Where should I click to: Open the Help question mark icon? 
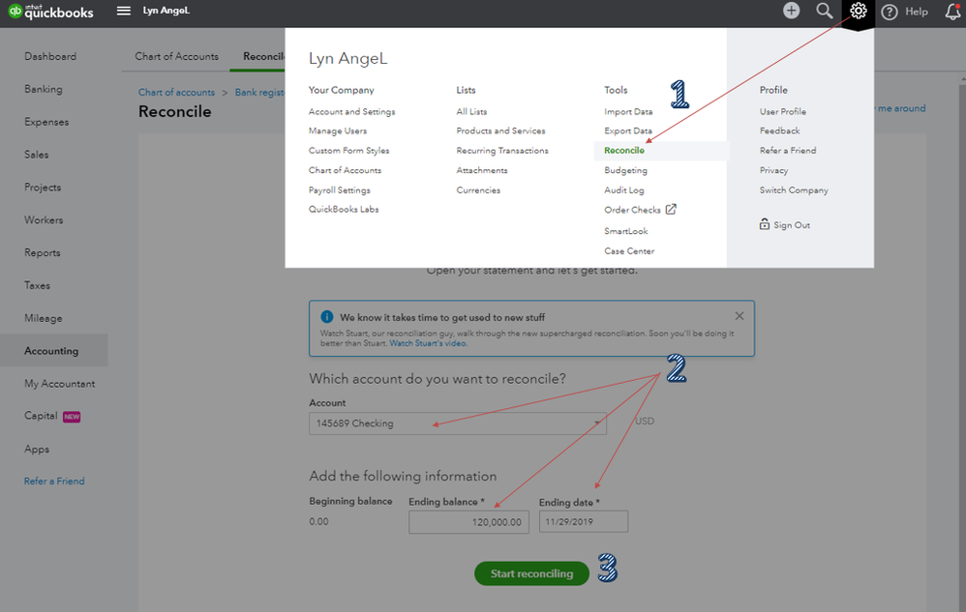889,12
